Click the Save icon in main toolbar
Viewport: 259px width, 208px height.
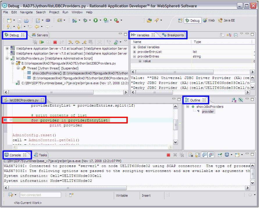tap(20, 20)
